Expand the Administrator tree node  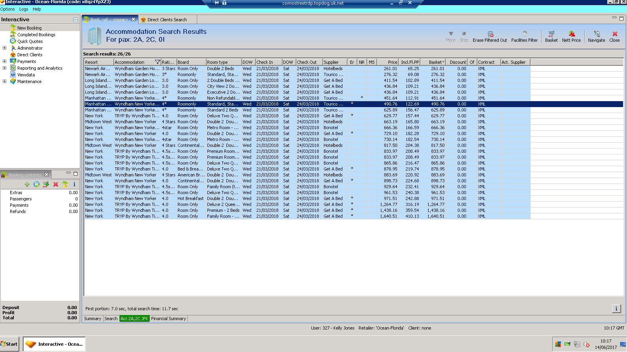(x=5, y=48)
